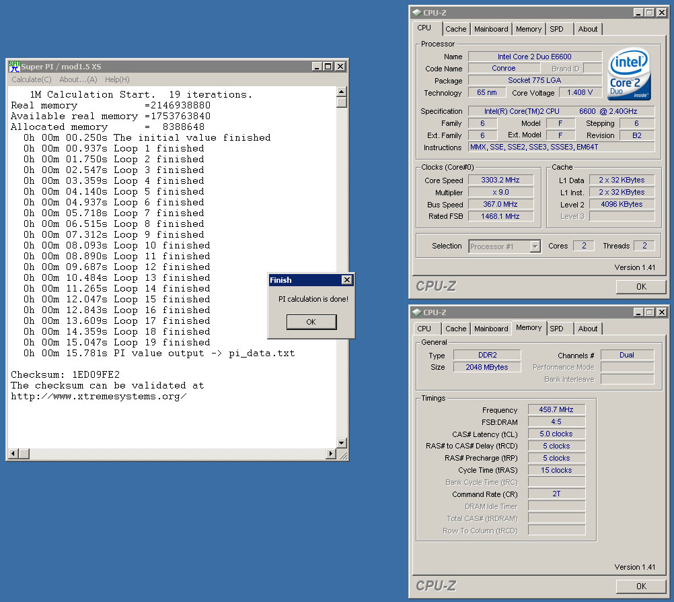Click the Checksum: 1ED09FE2 line in Super PI
This screenshot has width=674, height=602.
coord(65,374)
